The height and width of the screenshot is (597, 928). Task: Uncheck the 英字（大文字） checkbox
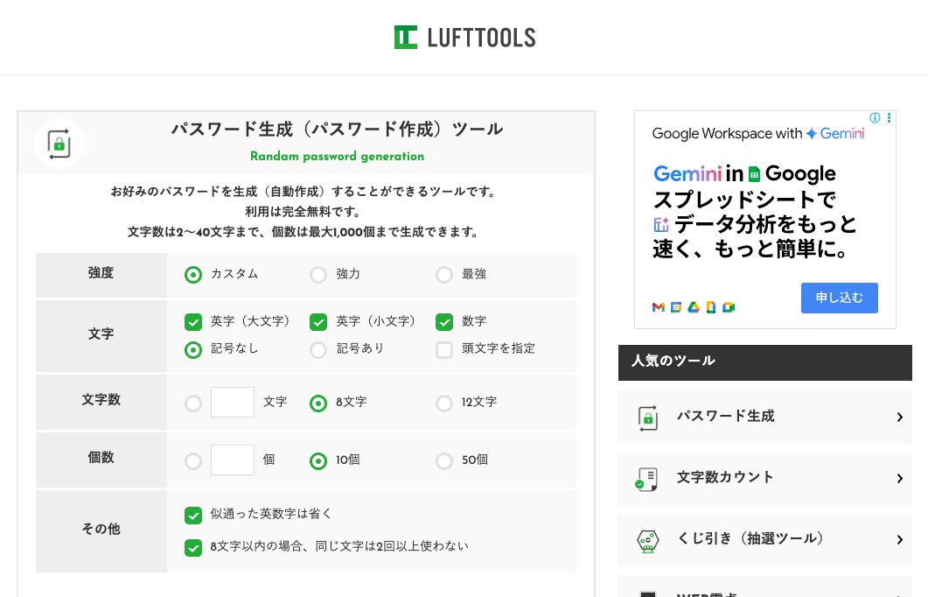coord(193,322)
